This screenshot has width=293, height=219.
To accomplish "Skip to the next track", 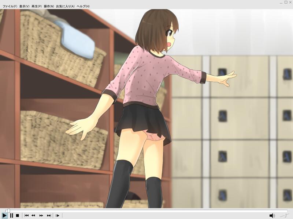I will click(49, 215).
